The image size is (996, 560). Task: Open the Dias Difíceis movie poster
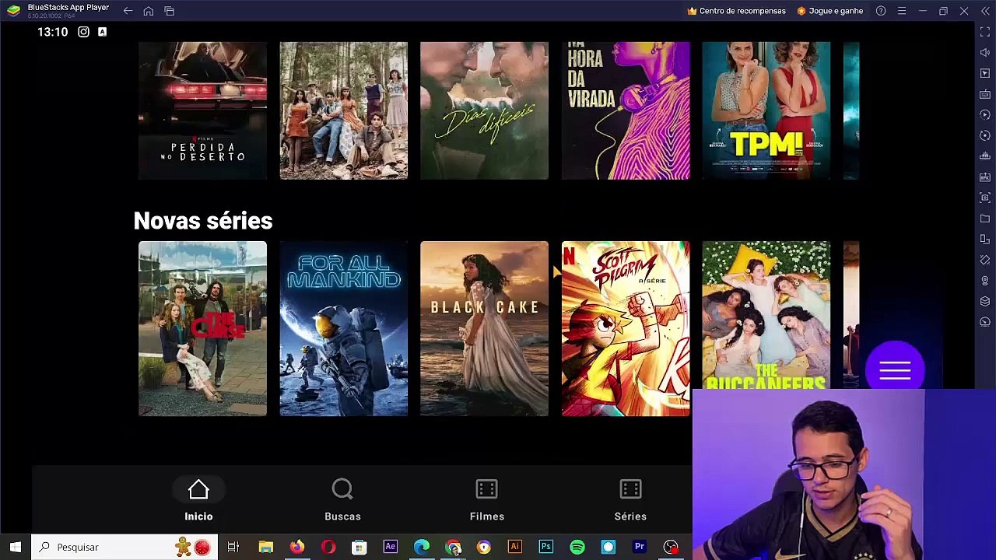pos(484,110)
